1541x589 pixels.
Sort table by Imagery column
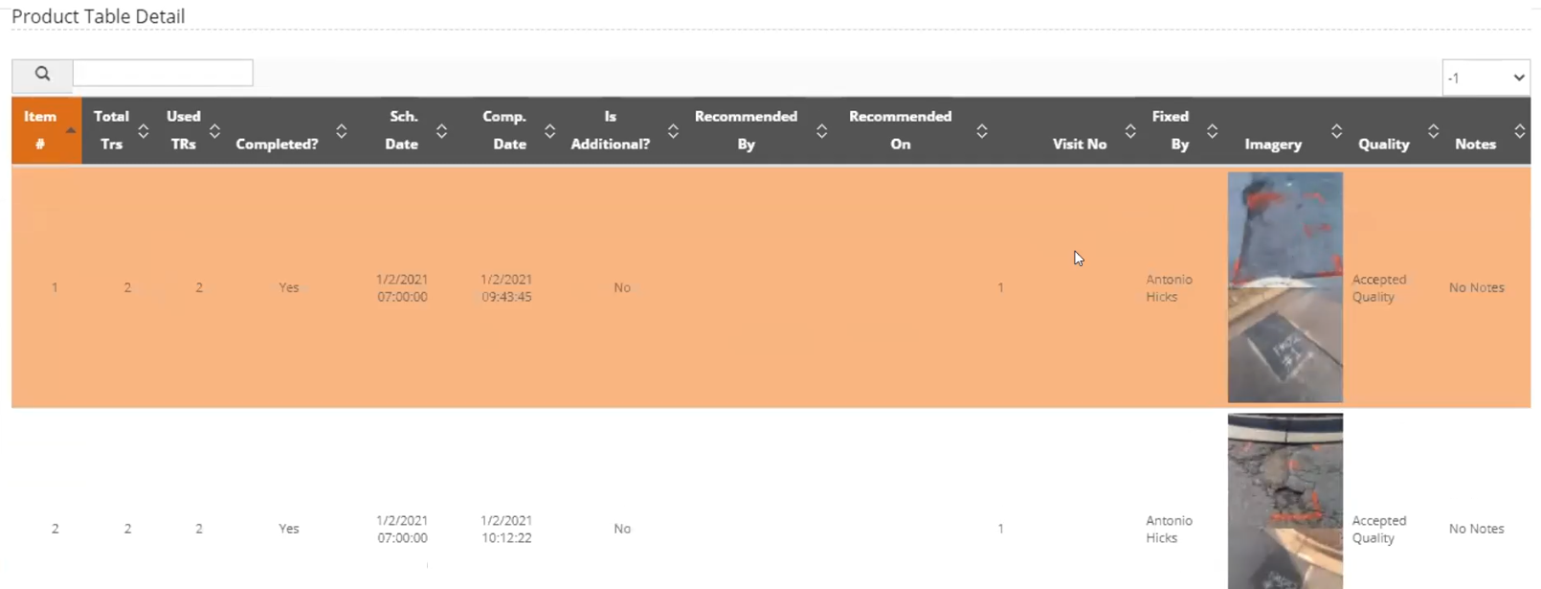point(1285,130)
